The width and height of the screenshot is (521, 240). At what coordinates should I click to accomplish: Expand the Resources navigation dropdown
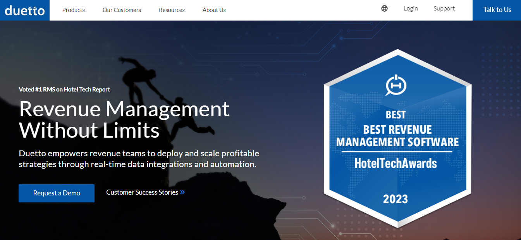(x=172, y=10)
